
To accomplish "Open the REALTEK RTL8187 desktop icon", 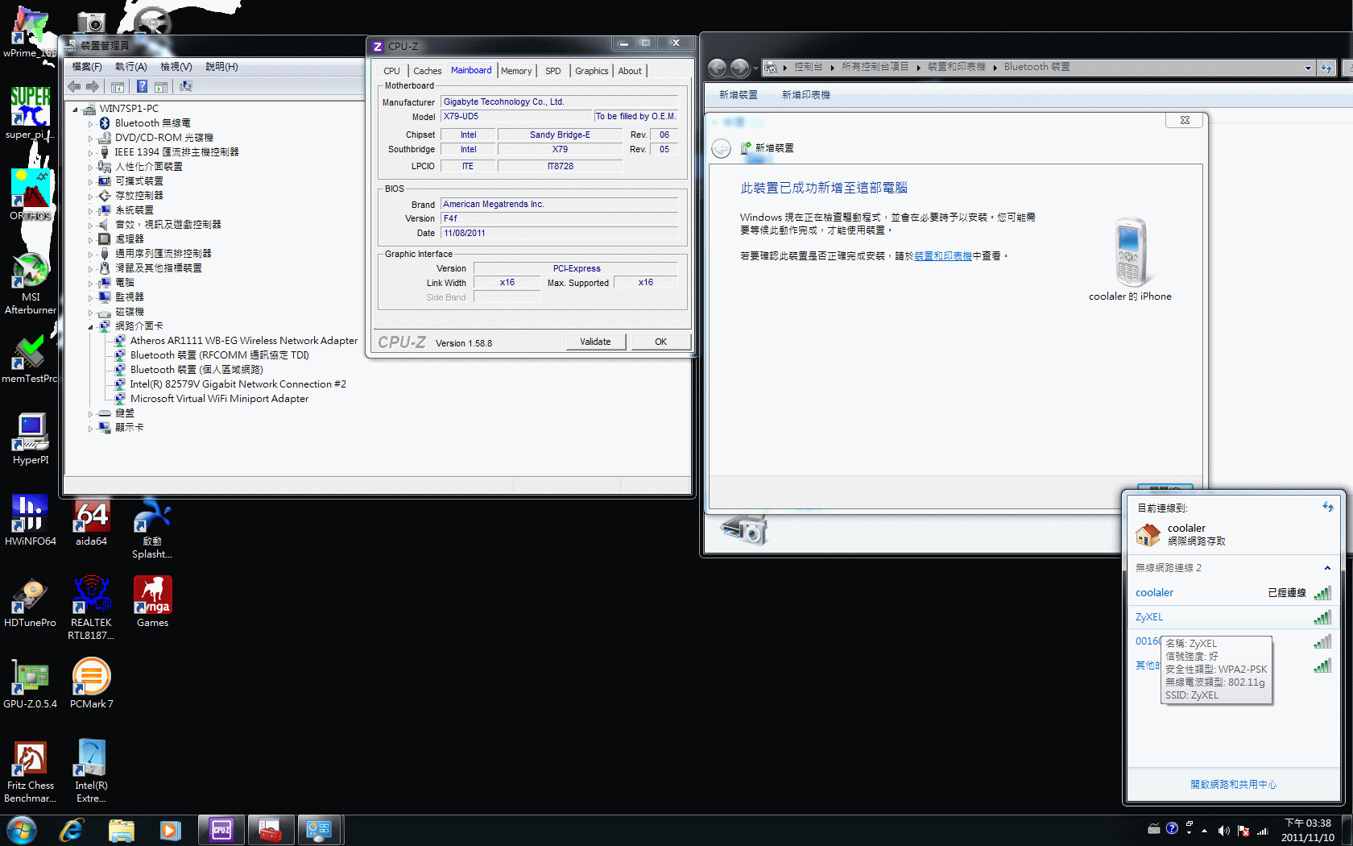I will click(91, 608).
